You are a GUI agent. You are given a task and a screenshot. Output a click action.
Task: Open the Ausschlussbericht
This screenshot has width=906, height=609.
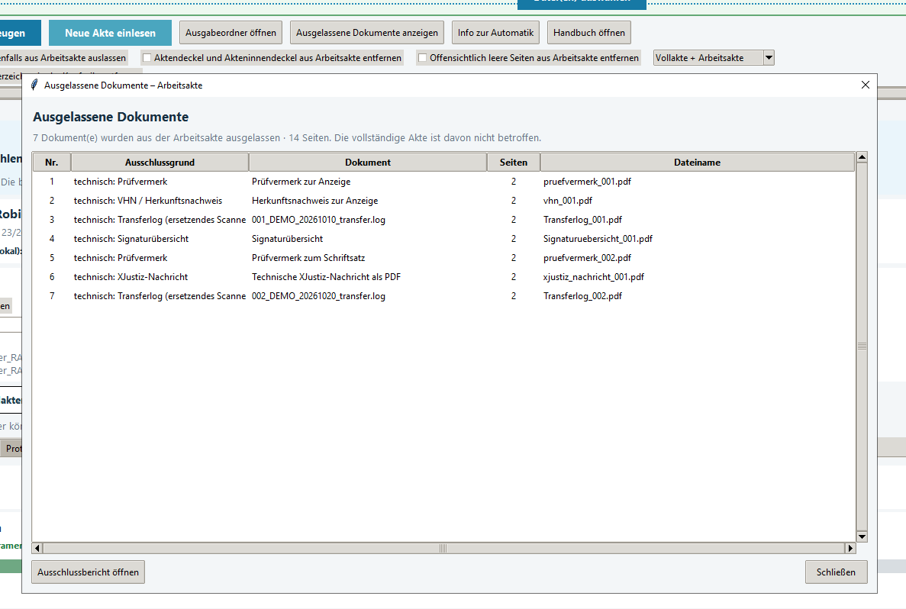88,572
